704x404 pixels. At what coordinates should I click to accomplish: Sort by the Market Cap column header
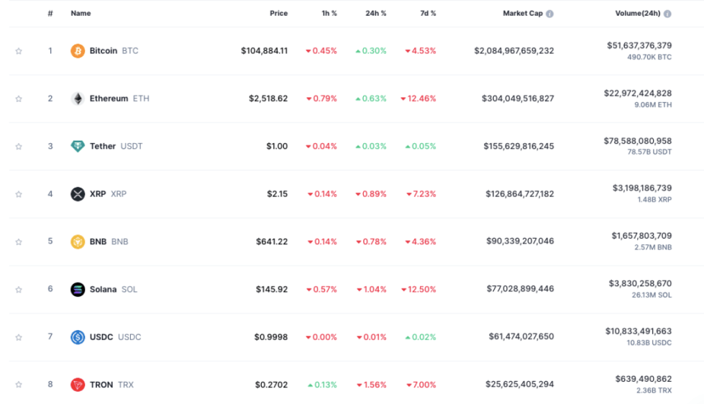(x=523, y=14)
